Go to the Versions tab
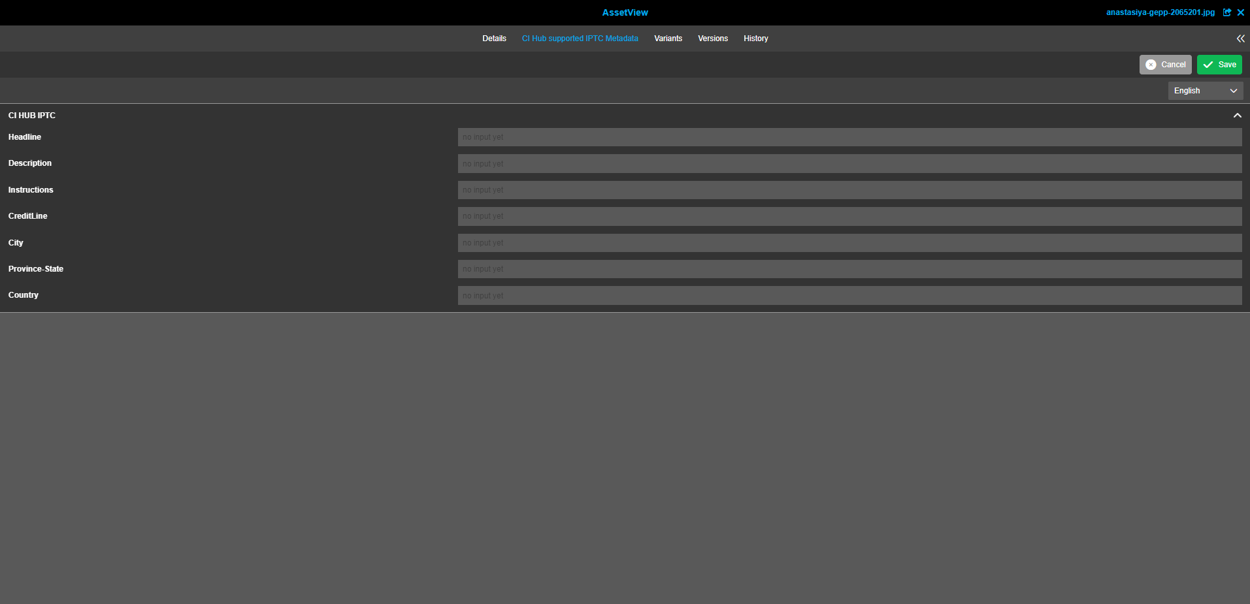The height and width of the screenshot is (604, 1250). pos(712,39)
